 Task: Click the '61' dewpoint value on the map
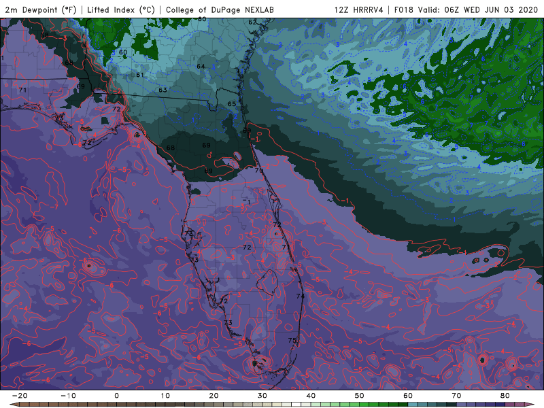tap(140, 75)
